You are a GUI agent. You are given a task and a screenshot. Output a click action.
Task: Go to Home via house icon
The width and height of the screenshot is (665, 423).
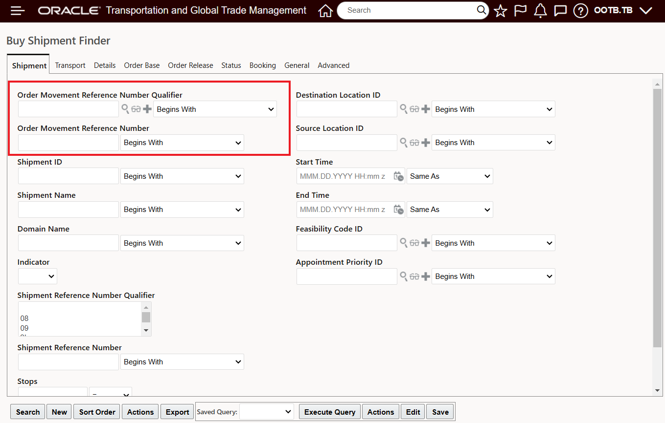click(325, 10)
